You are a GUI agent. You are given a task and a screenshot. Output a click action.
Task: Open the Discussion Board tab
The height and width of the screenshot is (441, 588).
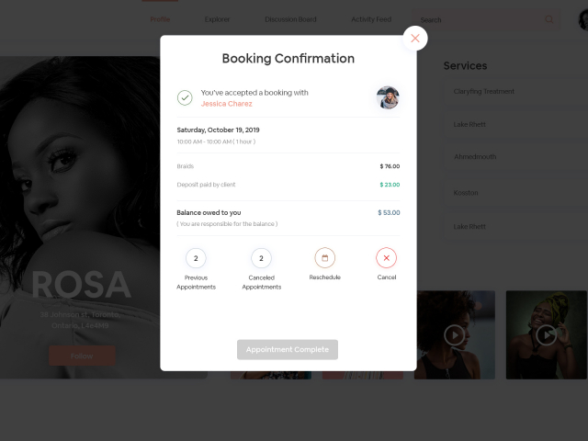coord(290,19)
